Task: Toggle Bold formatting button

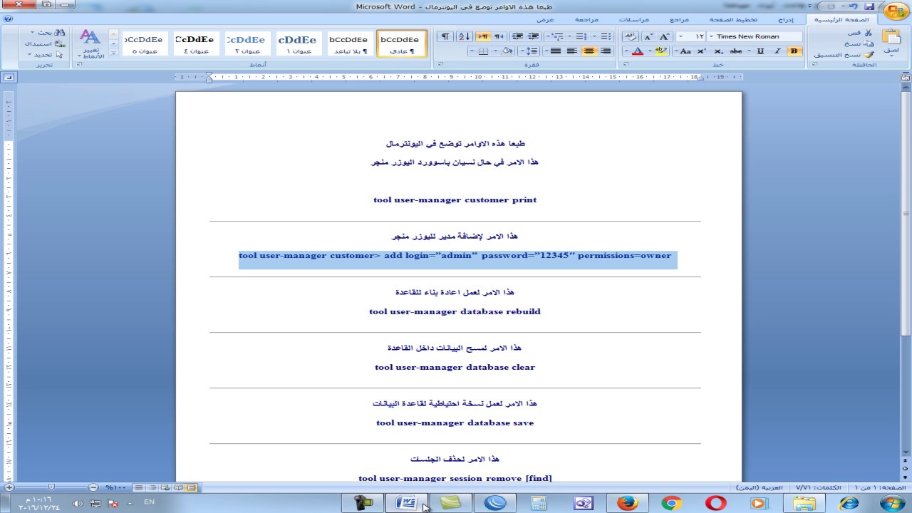Action: 794,51
